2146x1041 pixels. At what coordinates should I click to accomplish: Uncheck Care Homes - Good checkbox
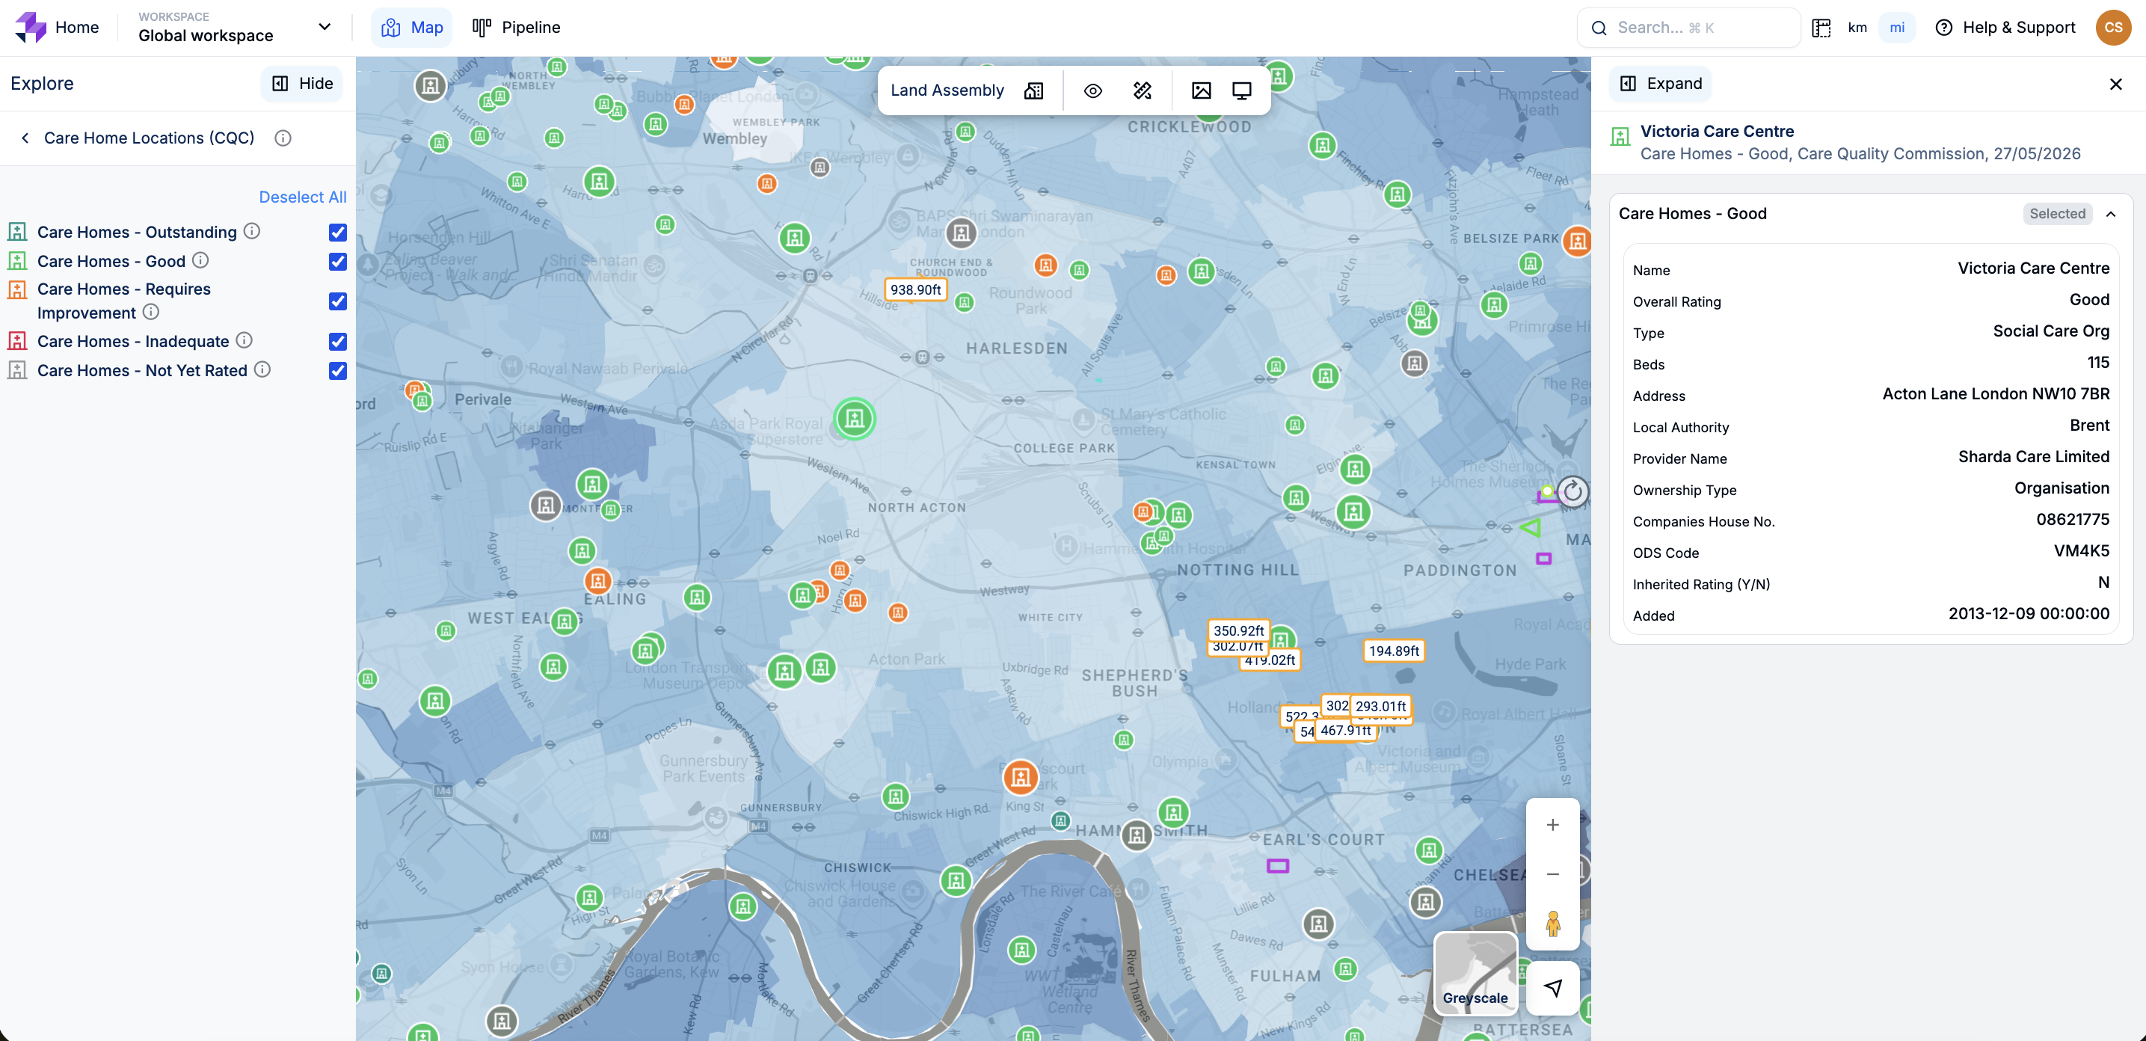(x=337, y=261)
